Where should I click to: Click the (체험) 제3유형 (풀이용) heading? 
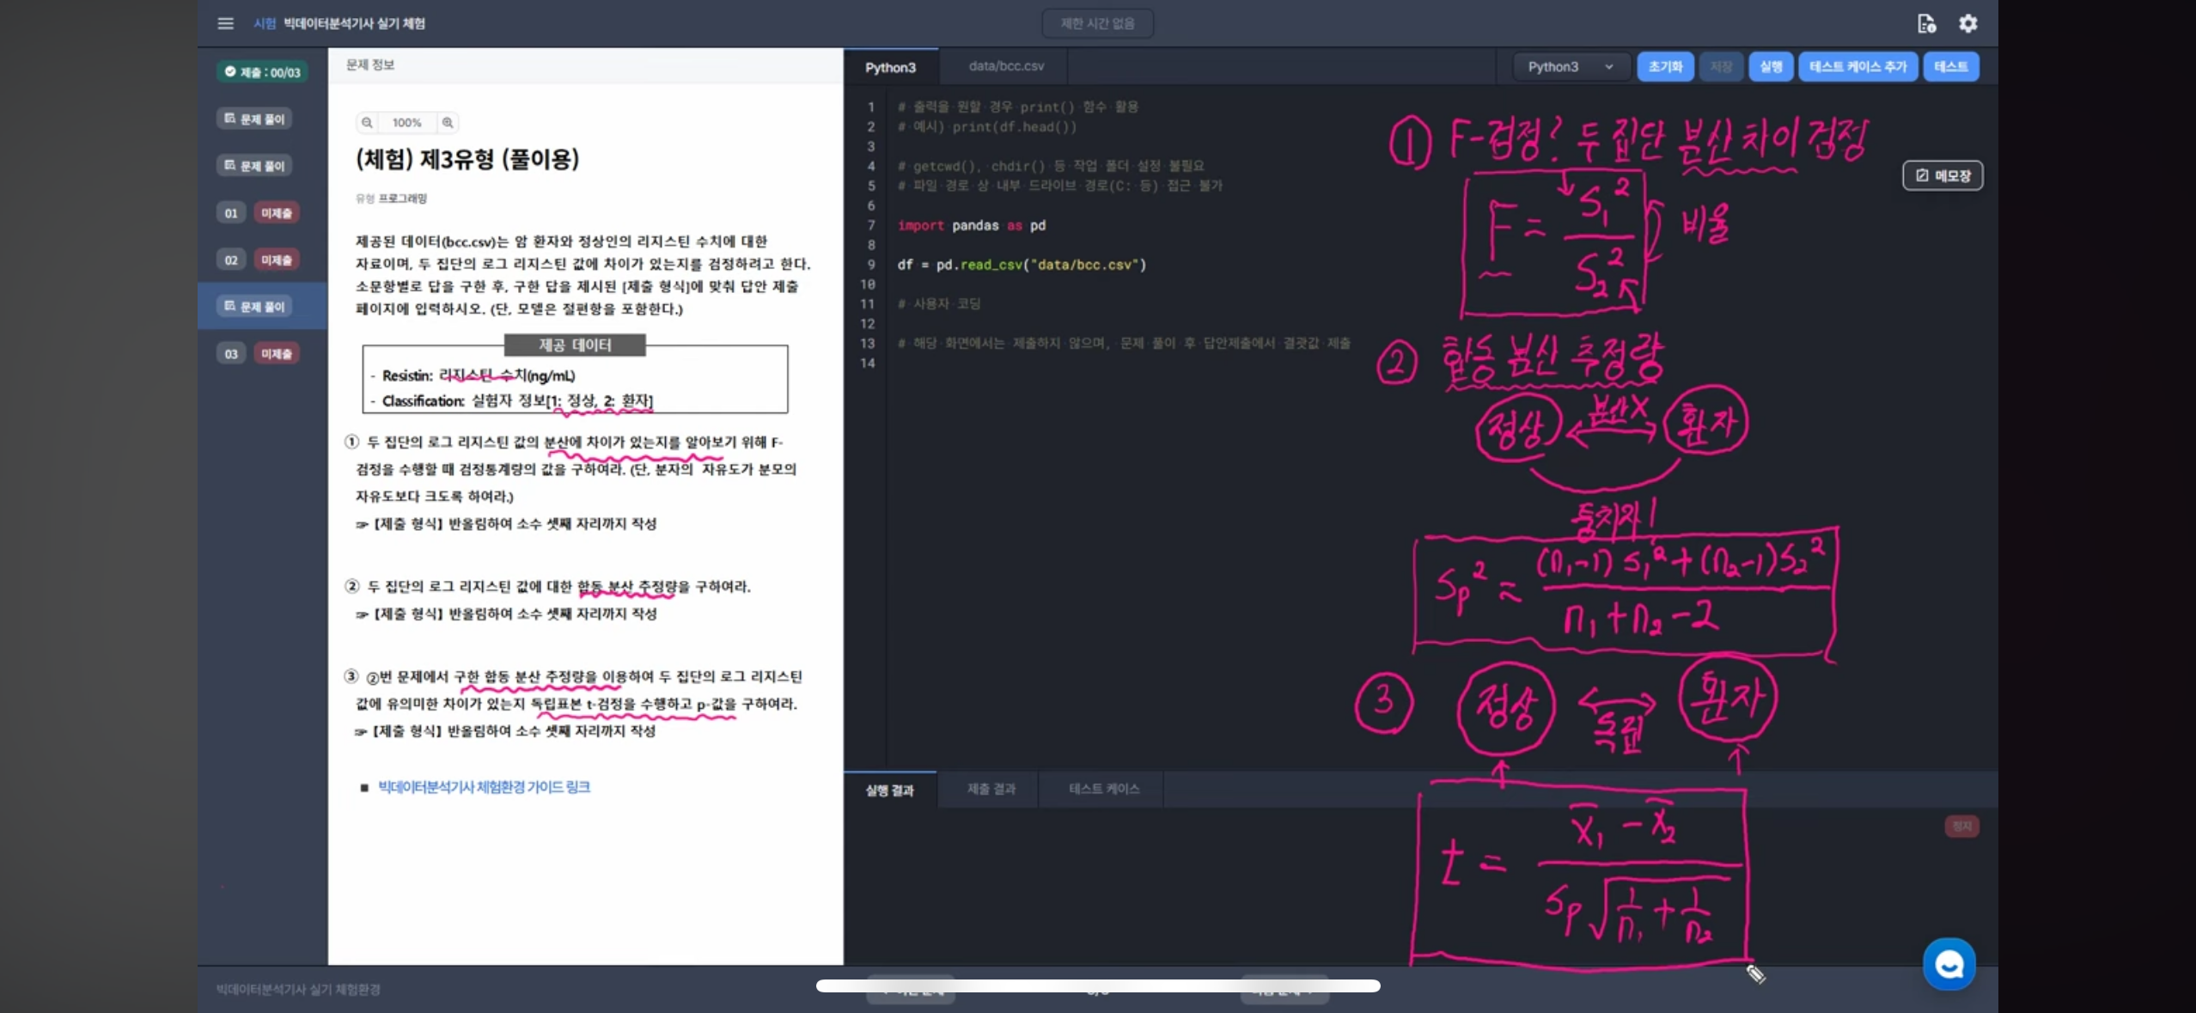coord(467,159)
